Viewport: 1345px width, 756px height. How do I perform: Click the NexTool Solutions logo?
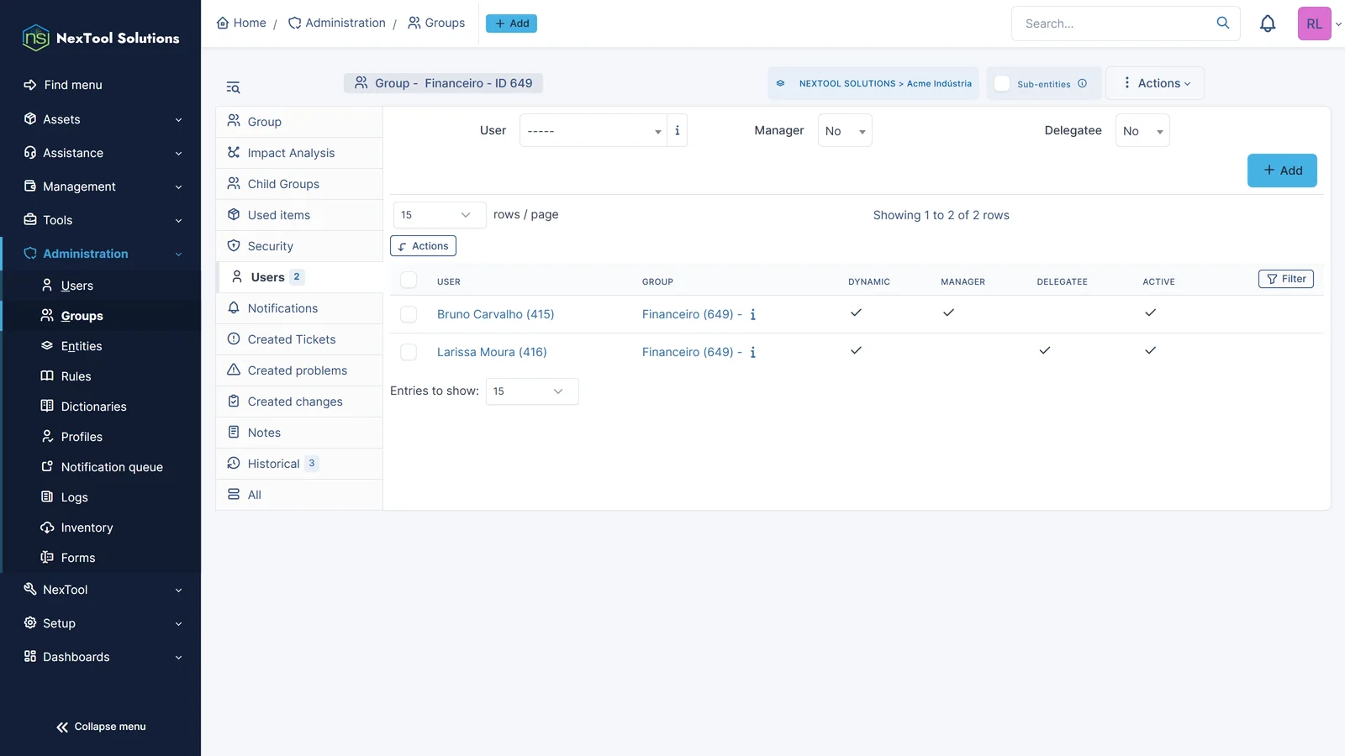[101, 38]
